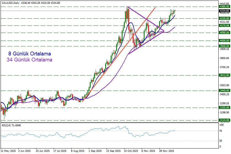Select the 15 Oct 2025 date marker

tap(130, 151)
